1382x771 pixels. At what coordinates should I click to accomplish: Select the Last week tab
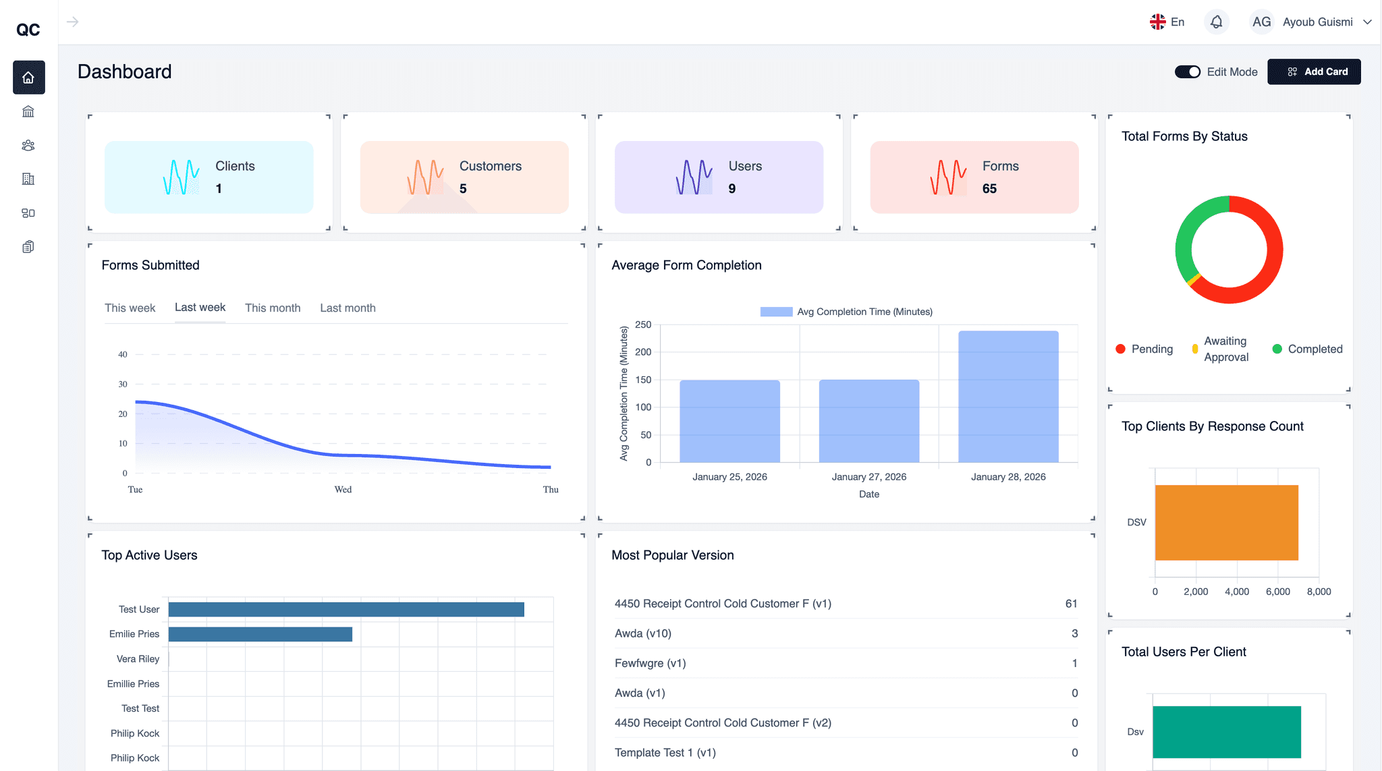(x=200, y=308)
